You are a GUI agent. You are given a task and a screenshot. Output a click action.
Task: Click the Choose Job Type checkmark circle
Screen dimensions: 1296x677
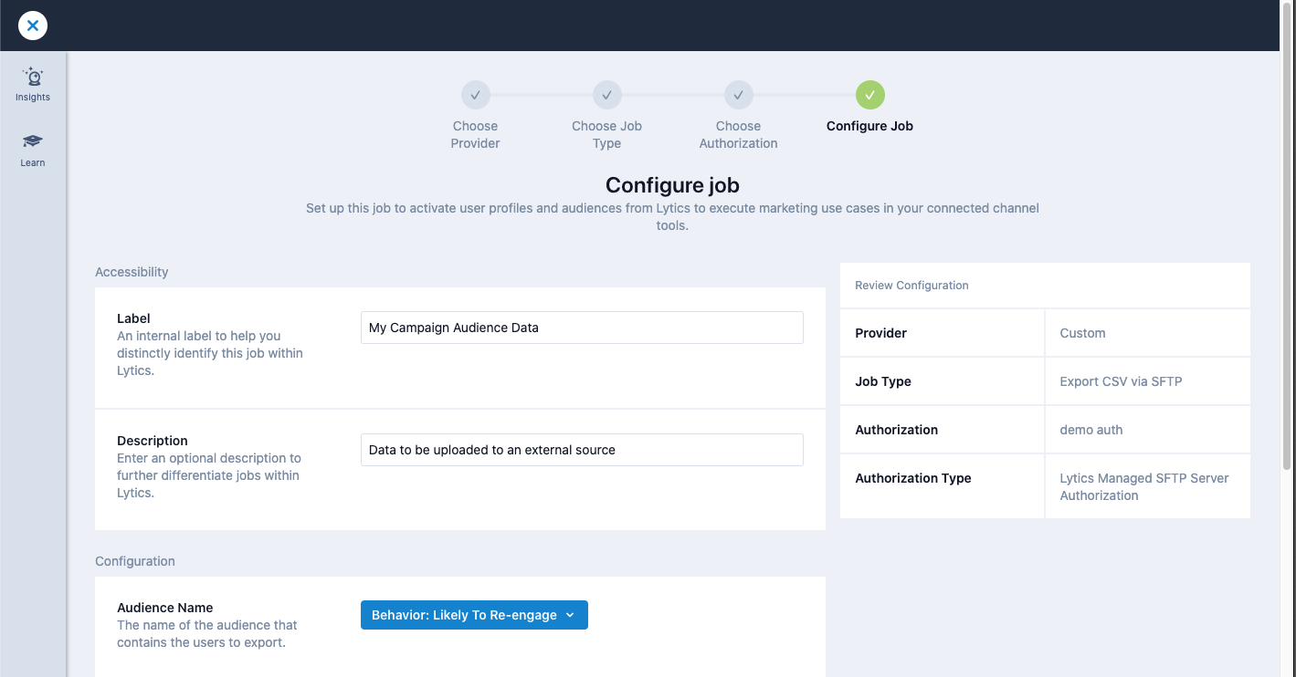pyautogui.click(x=606, y=95)
